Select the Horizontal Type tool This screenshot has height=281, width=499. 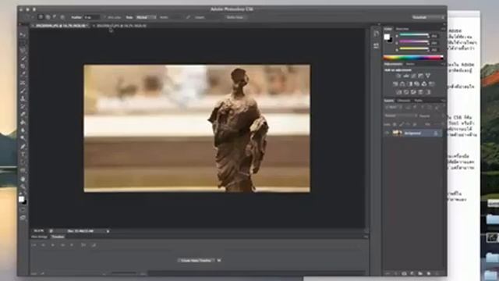[23, 155]
